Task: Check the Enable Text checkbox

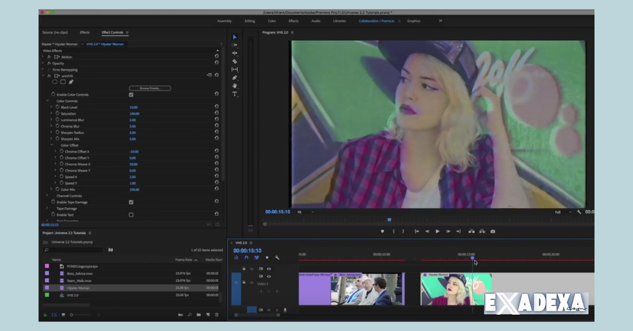Action: (x=131, y=215)
